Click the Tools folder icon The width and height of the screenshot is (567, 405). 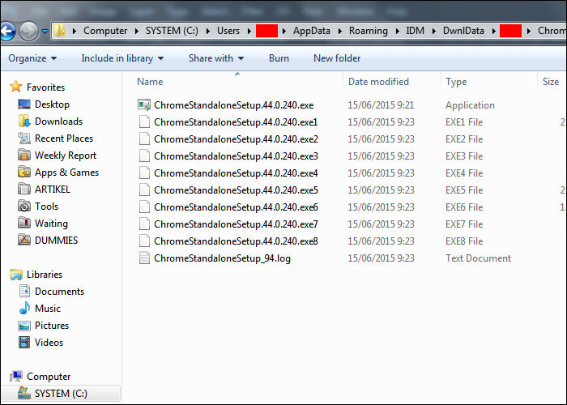tap(24, 206)
